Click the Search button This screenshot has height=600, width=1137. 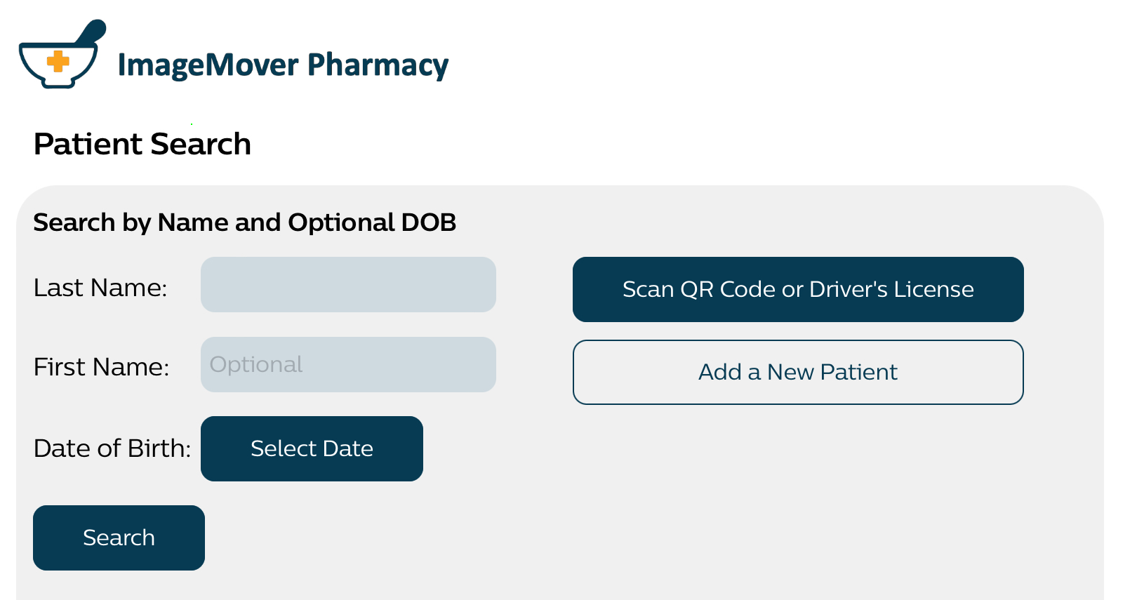coord(119,538)
